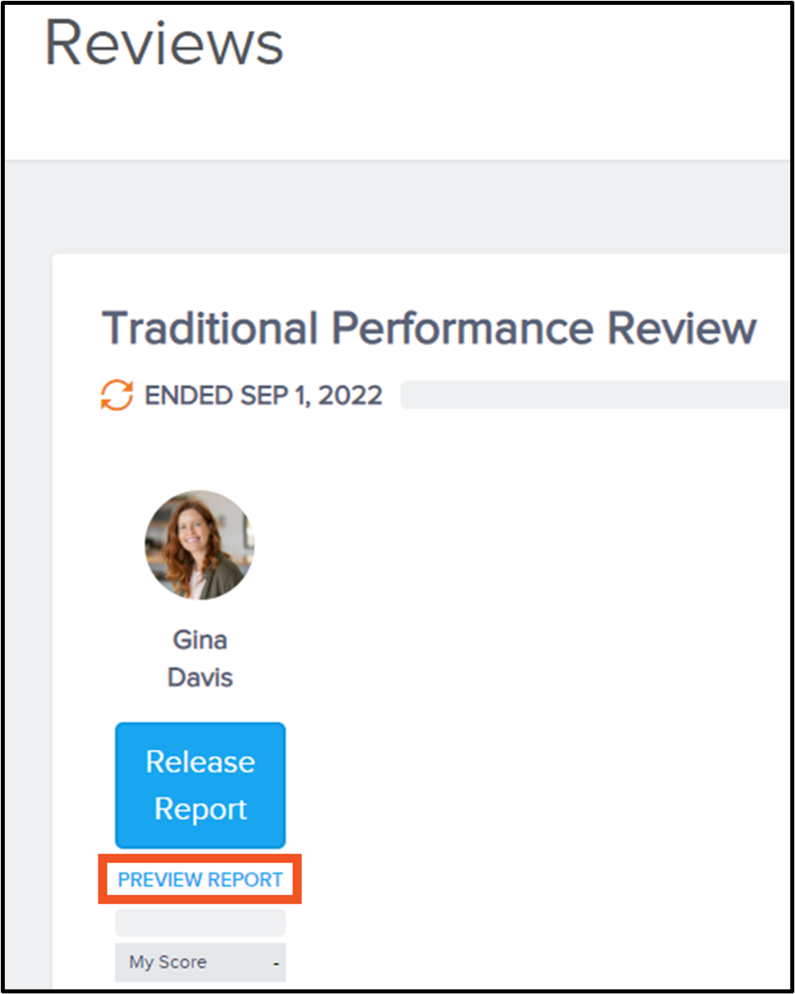
Task: Click the My Score row
Action: pyautogui.click(x=199, y=963)
